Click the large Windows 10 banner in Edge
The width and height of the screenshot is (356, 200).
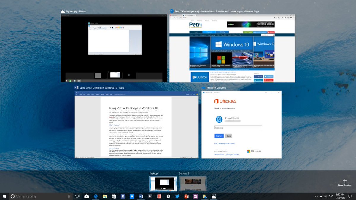pyautogui.click(x=232, y=44)
